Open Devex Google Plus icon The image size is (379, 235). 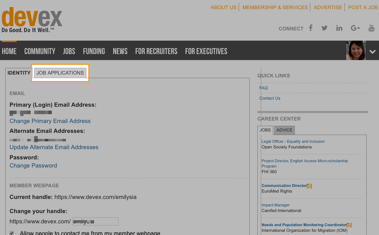point(355,28)
